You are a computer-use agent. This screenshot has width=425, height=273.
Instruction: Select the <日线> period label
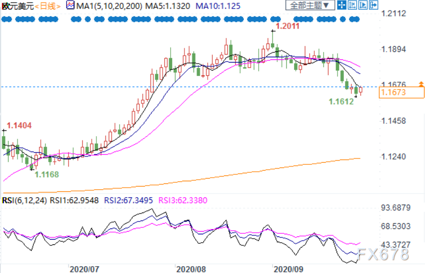48,6
